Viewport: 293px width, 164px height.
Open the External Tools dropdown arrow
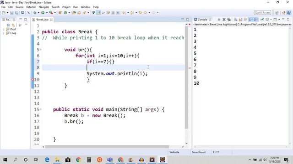(x=55, y=13)
